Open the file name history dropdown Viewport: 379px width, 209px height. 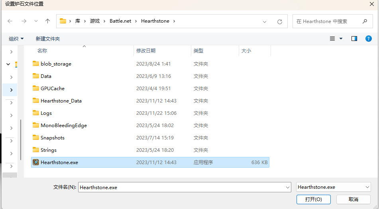(x=288, y=187)
